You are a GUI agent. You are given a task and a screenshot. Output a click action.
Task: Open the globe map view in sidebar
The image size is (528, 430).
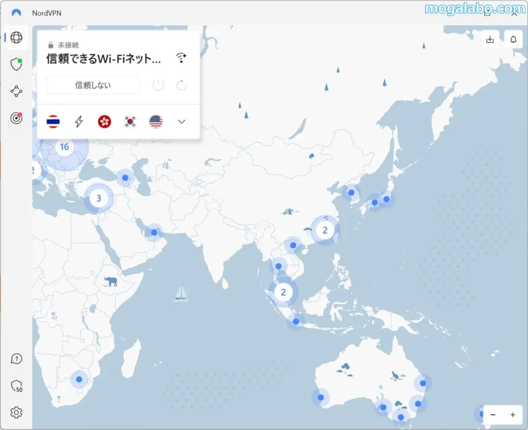tap(16, 38)
